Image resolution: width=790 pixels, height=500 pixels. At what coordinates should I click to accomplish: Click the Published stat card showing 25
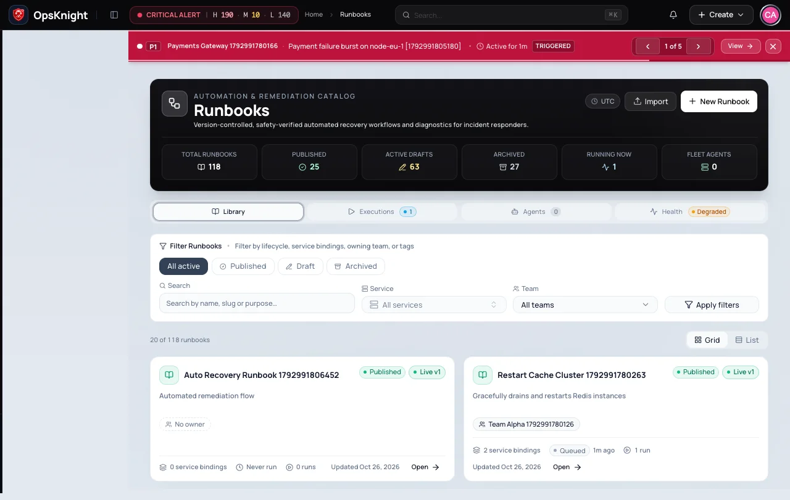pyautogui.click(x=309, y=162)
